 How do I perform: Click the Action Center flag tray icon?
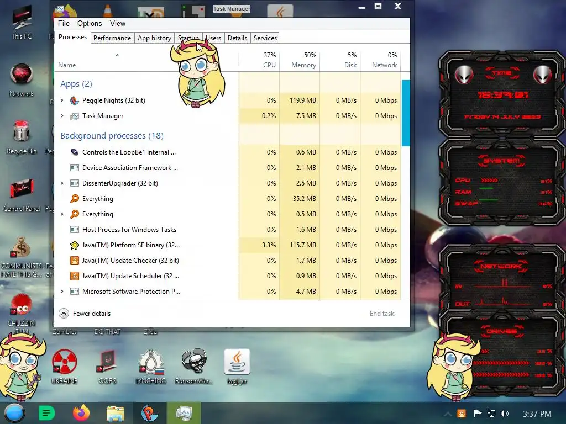478,413
